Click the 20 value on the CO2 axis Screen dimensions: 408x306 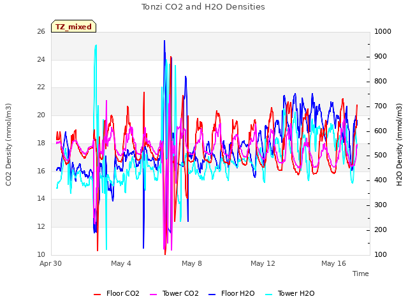[41, 115]
